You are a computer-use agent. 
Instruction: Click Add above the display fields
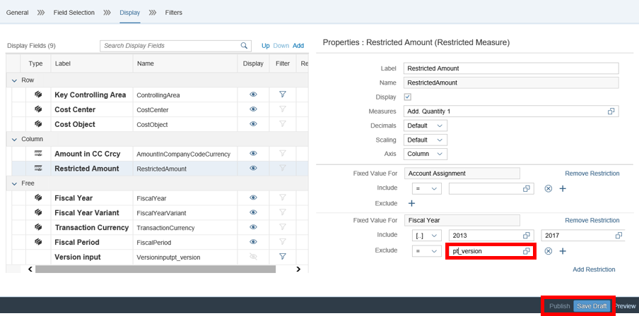point(298,46)
